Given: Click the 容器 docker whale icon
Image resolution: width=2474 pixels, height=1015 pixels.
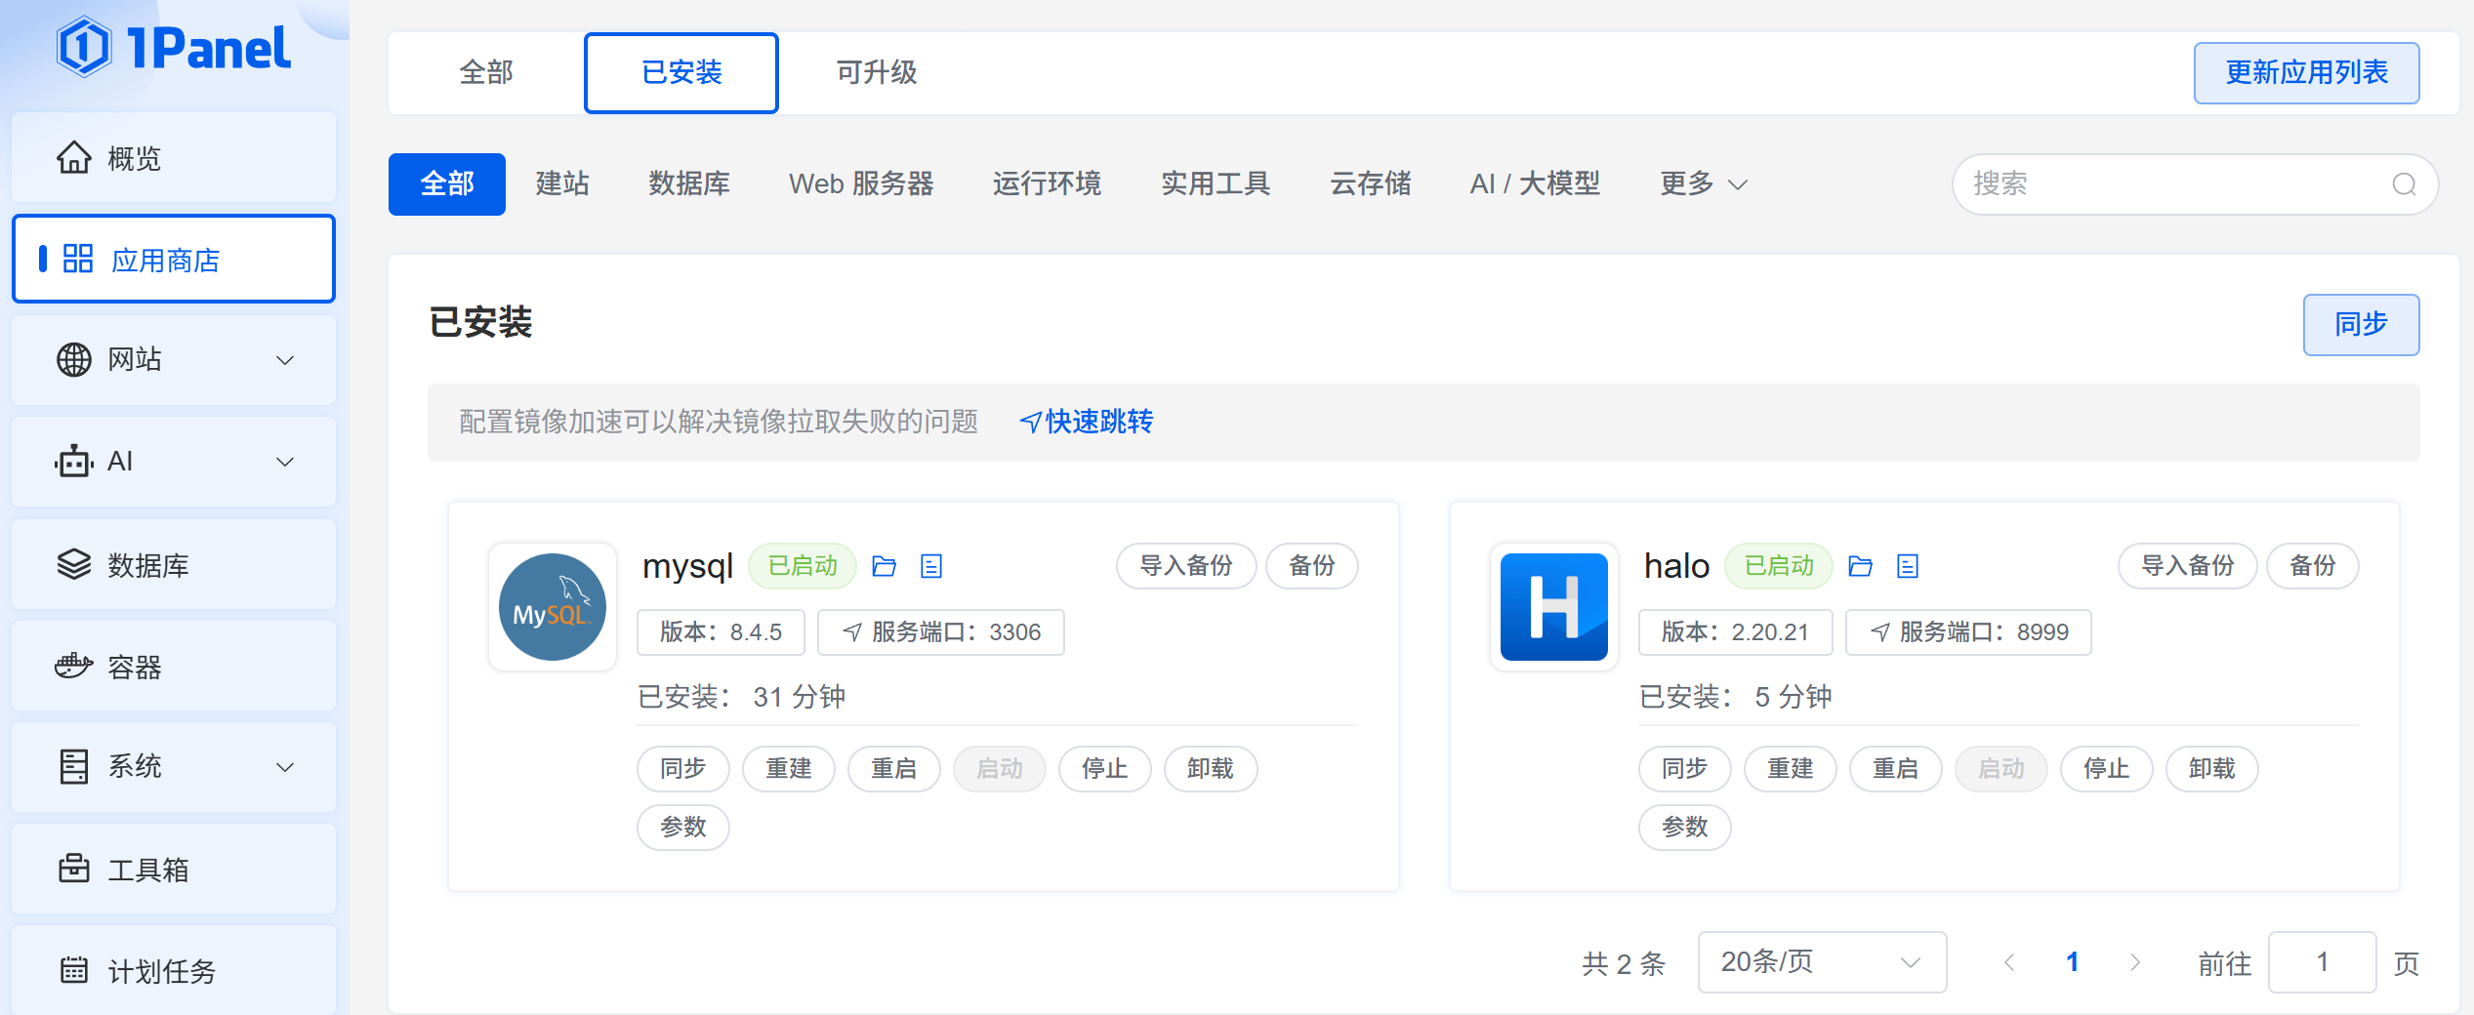Looking at the screenshot, I should click(74, 667).
